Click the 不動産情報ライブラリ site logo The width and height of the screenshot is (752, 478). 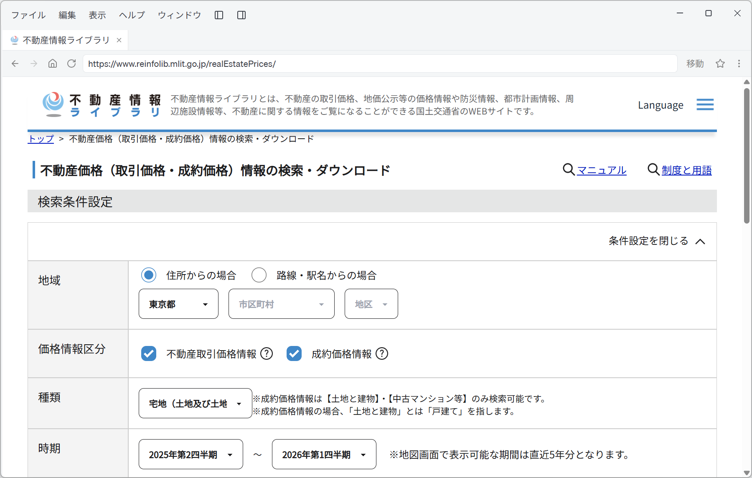coord(102,105)
